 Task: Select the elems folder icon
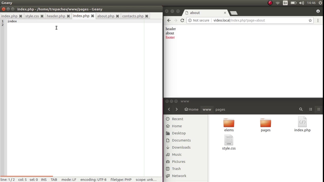(229, 123)
